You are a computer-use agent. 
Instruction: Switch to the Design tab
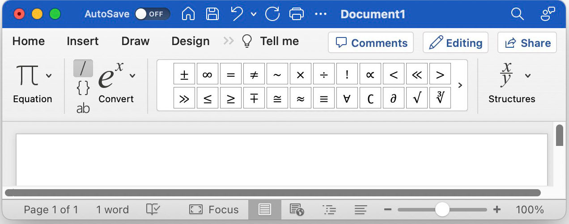(x=190, y=41)
